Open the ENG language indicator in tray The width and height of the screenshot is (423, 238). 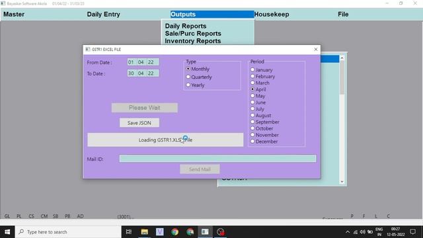click(x=379, y=232)
